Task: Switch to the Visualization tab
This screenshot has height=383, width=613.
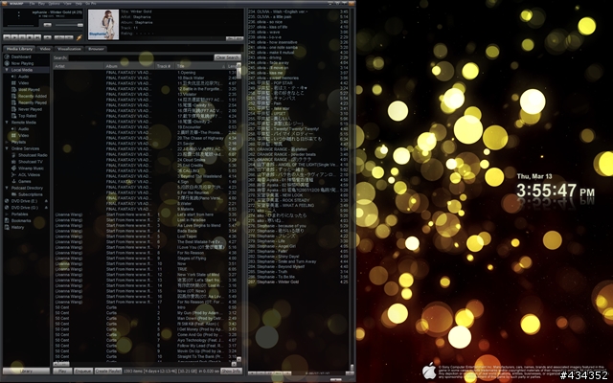Action: 69,49
